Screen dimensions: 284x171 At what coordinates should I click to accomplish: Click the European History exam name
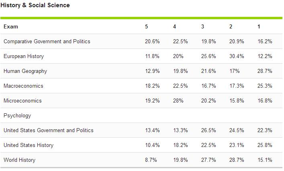24,56
